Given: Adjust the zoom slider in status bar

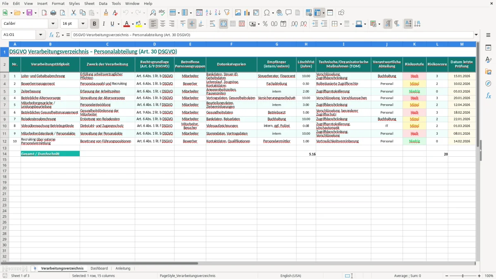Looking at the screenshot, I should 463,276.
